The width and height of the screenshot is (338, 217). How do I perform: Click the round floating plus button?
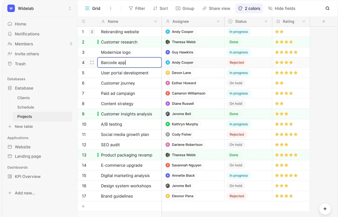tap(325, 209)
